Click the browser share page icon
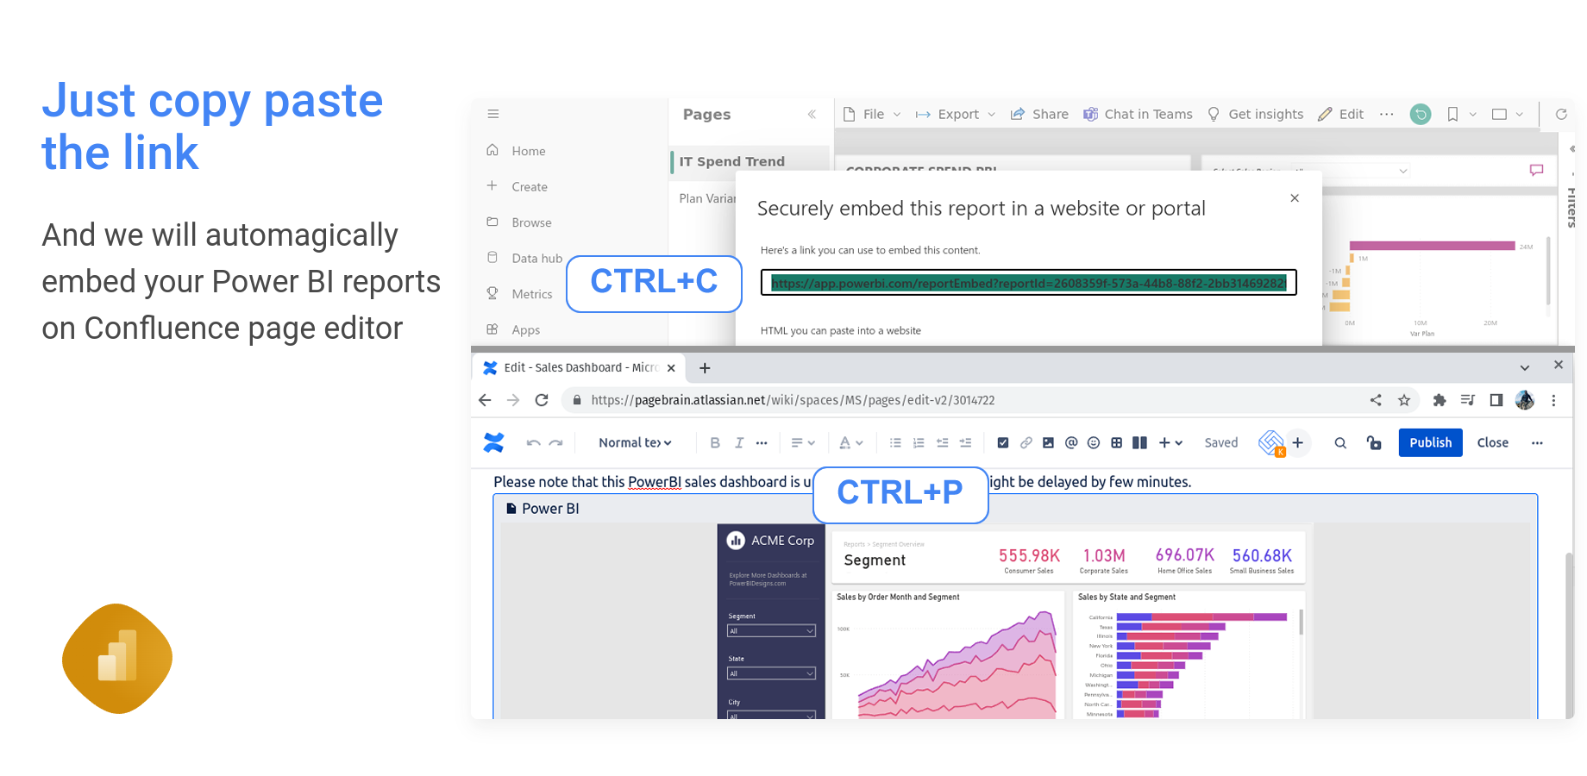This screenshot has width=1587, height=776. pyautogui.click(x=1376, y=400)
